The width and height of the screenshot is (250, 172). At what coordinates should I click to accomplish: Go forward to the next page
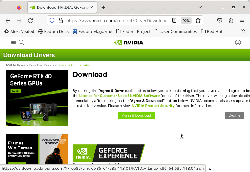19,20
